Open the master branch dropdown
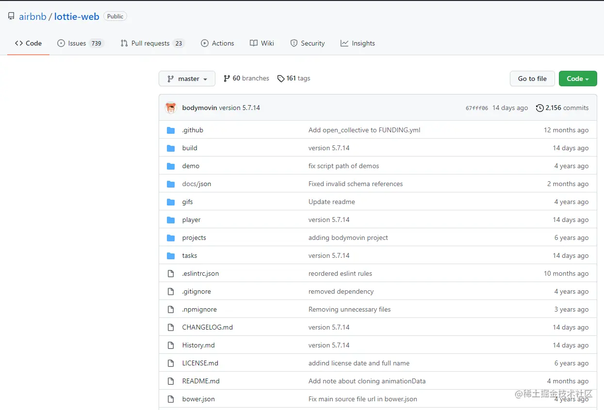 [x=187, y=79]
